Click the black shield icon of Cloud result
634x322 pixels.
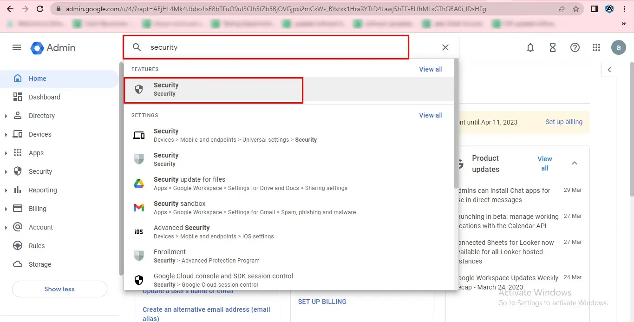pos(139,280)
